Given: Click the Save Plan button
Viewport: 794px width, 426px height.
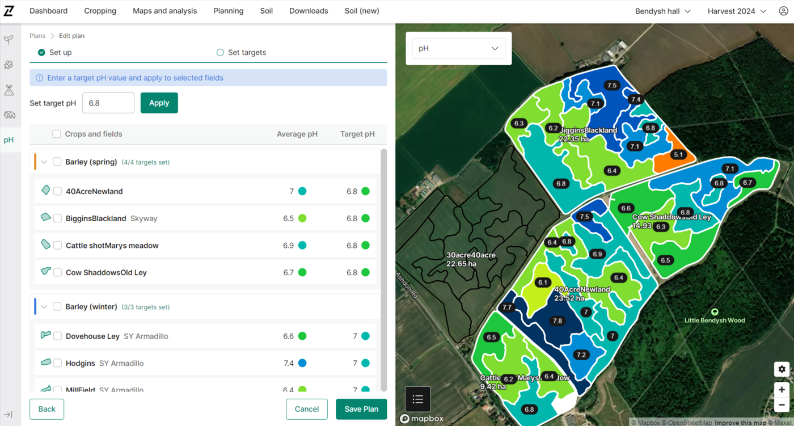Looking at the screenshot, I should (361, 409).
